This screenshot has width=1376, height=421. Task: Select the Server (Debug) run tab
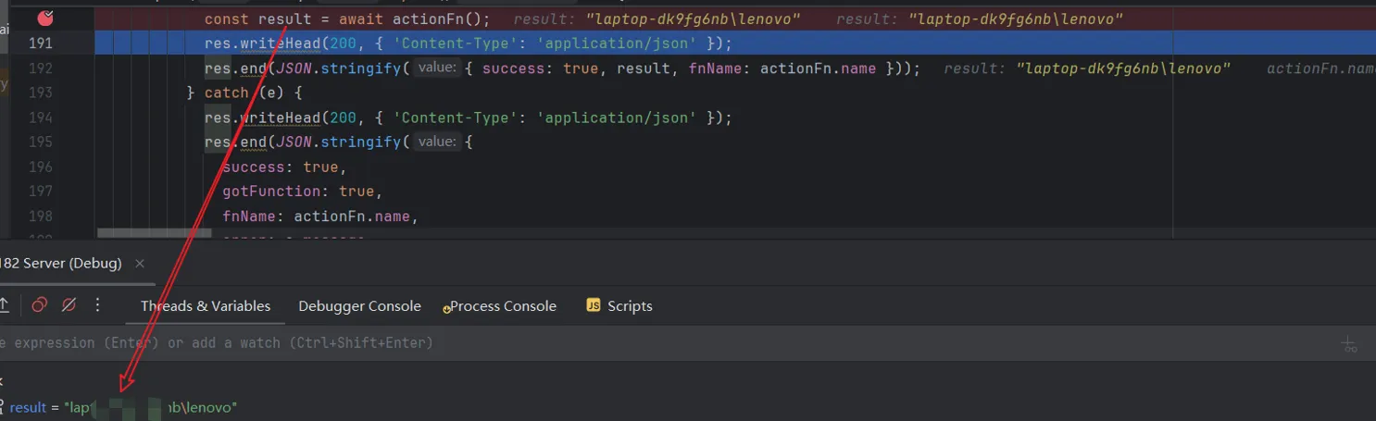pyautogui.click(x=61, y=264)
